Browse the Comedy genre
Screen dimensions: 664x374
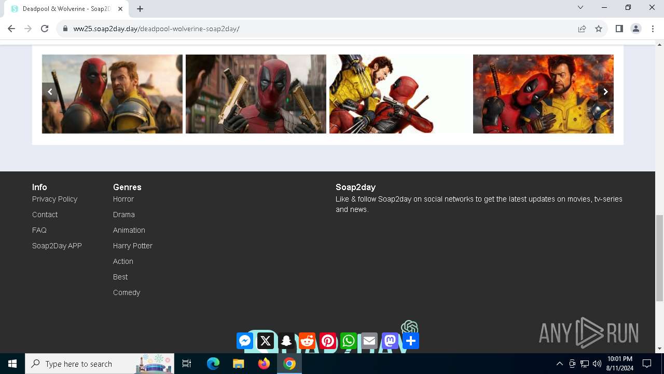coord(127,292)
